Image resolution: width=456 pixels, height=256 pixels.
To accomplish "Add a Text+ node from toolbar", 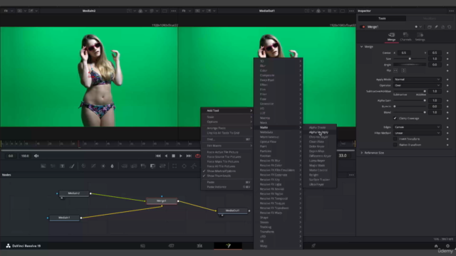I will [62, 166].
